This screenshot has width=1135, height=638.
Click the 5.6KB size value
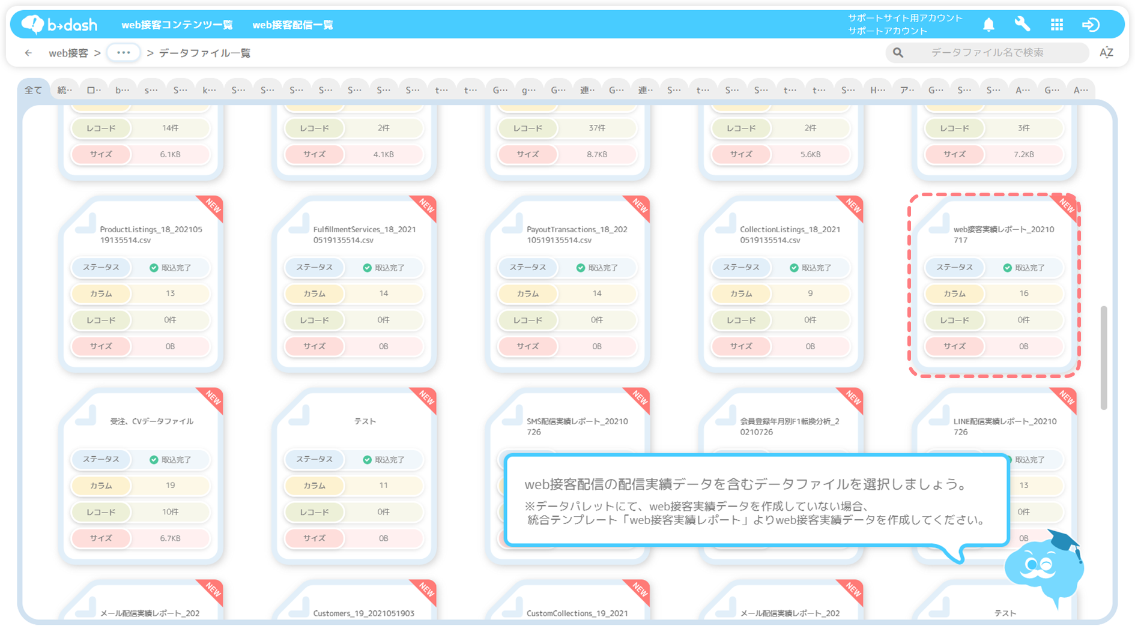810,154
